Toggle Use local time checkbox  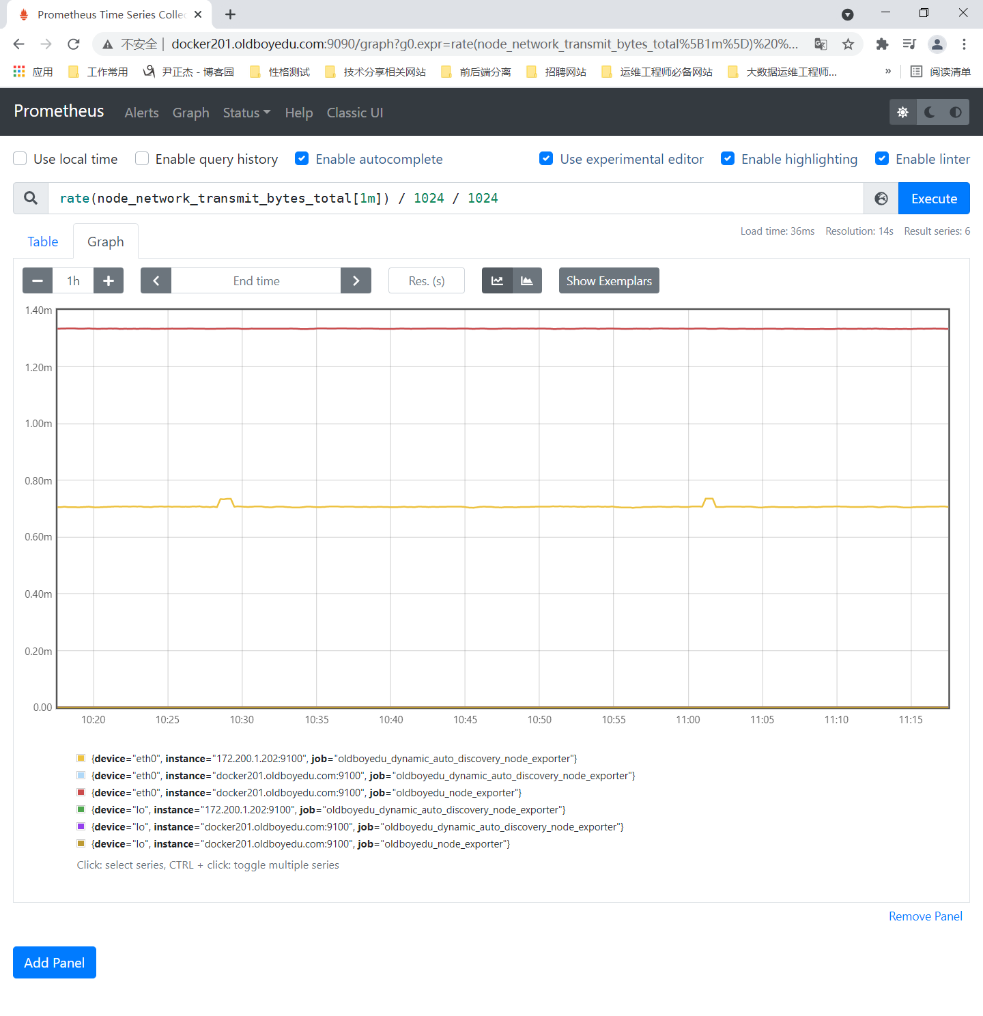[x=20, y=159]
